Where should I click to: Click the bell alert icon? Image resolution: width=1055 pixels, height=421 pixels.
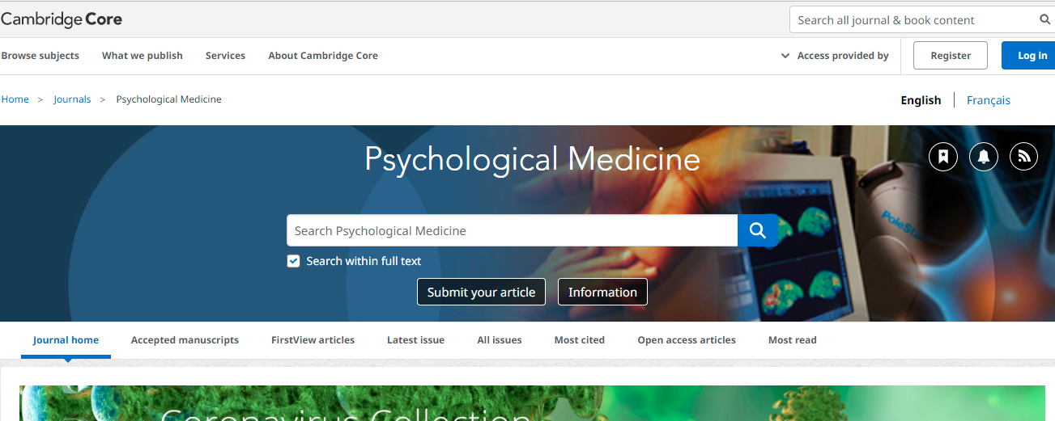click(x=983, y=157)
